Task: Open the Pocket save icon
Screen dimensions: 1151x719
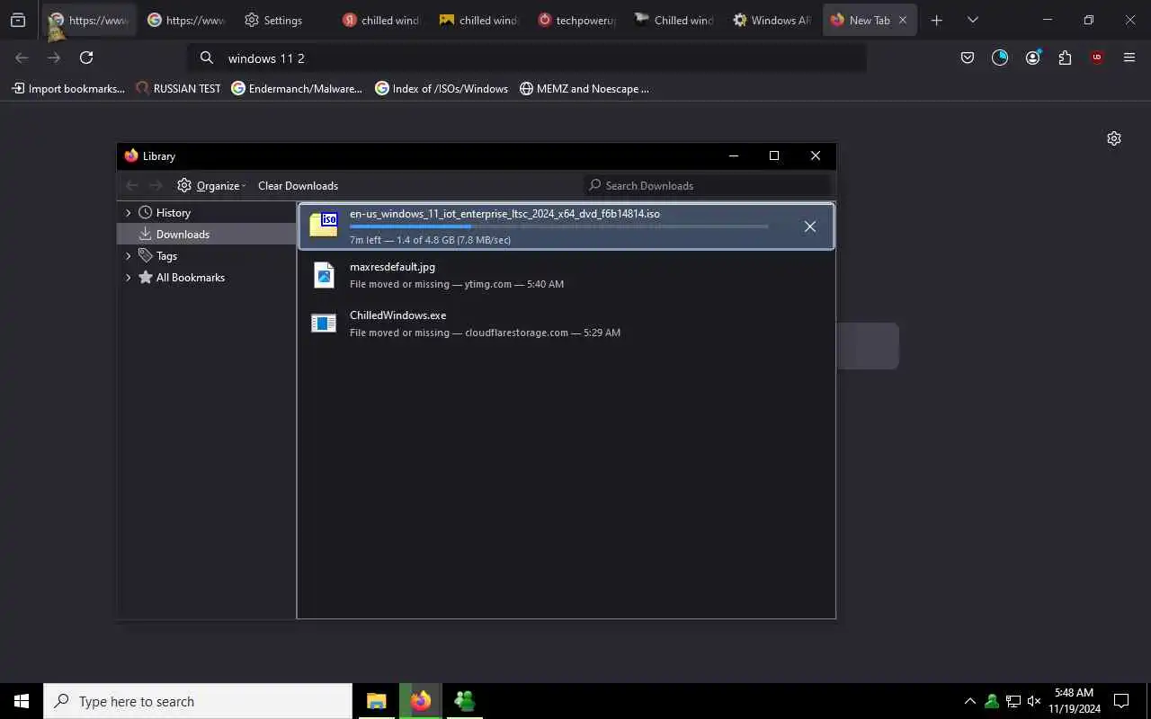Action: tap(968, 58)
